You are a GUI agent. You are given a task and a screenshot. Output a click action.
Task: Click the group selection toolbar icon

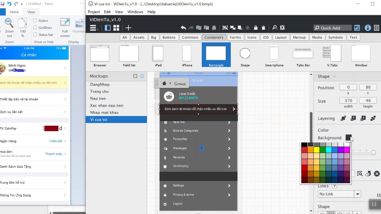tap(225, 28)
